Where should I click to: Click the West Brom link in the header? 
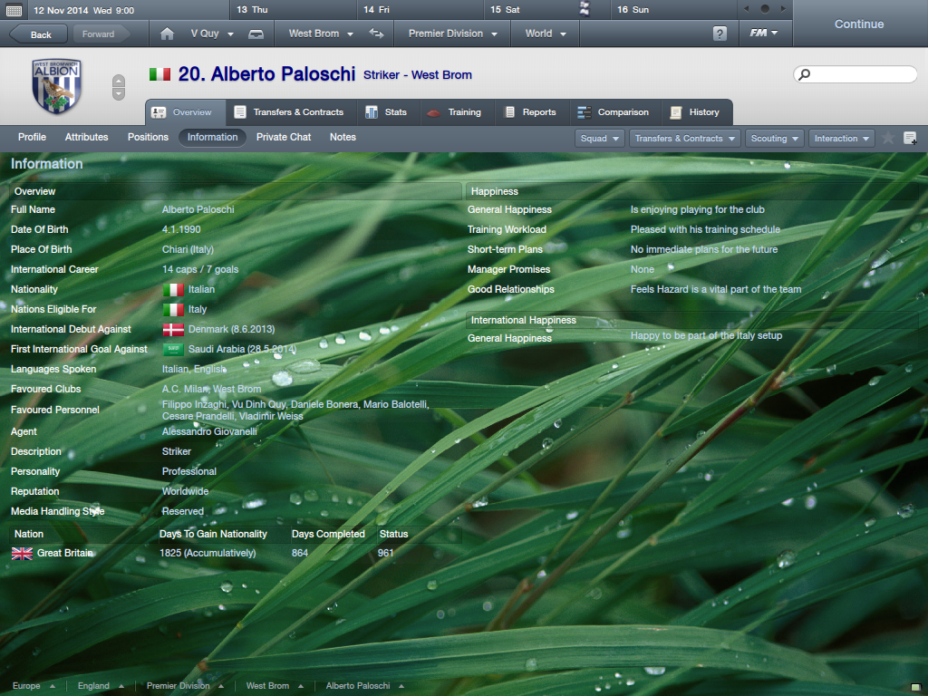click(x=441, y=75)
